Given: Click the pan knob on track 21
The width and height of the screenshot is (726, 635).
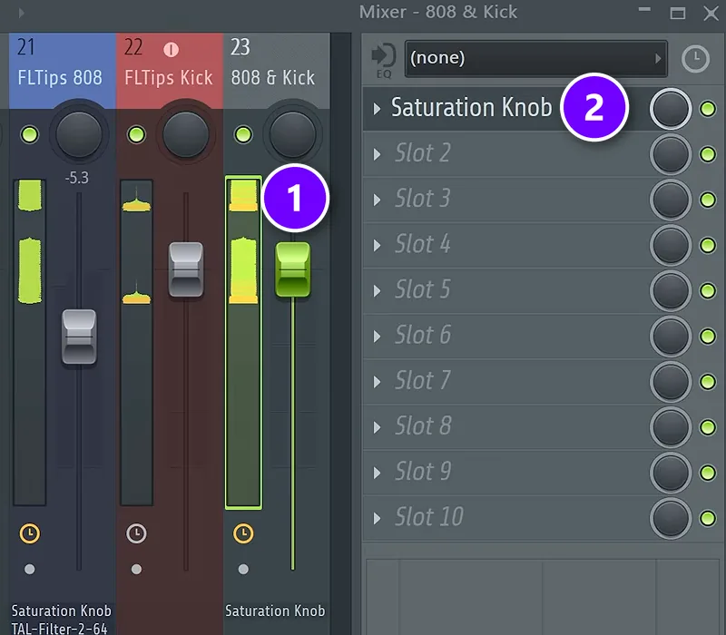Looking at the screenshot, I should tap(79, 134).
